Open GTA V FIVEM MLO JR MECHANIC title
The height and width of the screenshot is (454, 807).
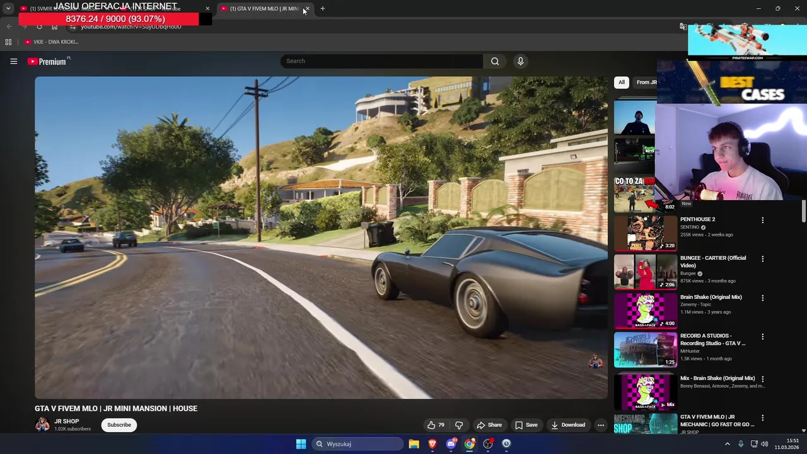(717, 421)
